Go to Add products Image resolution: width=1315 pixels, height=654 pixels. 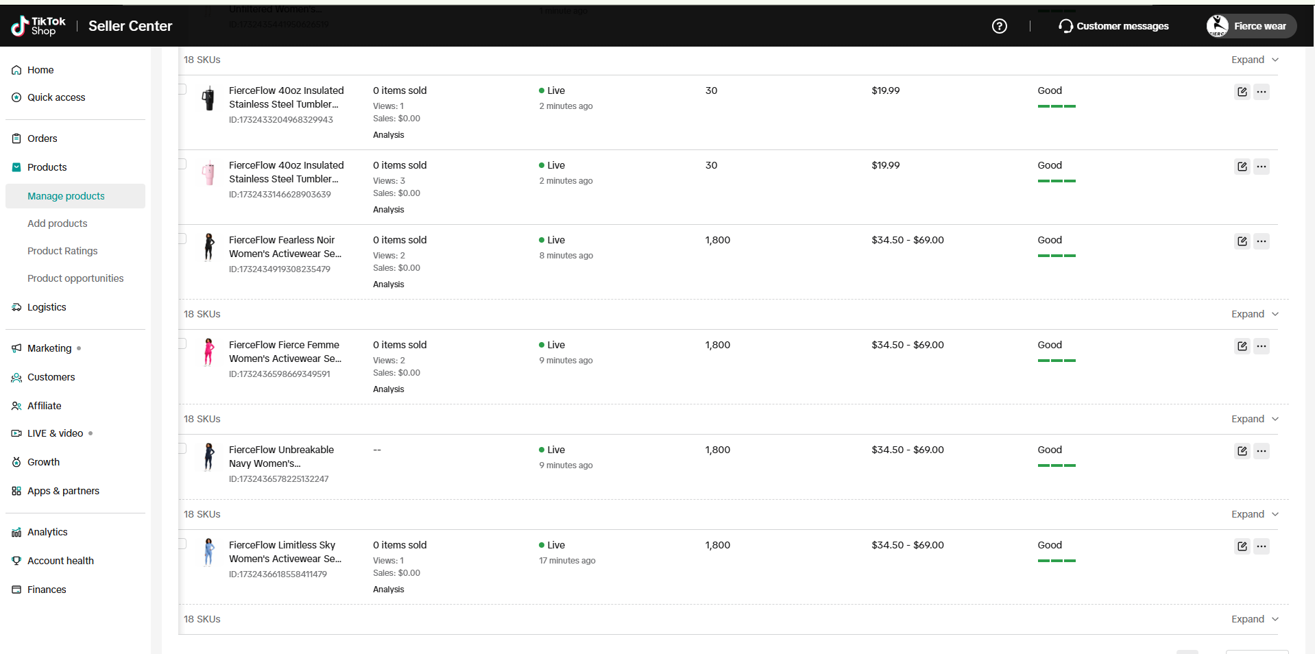click(x=58, y=223)
